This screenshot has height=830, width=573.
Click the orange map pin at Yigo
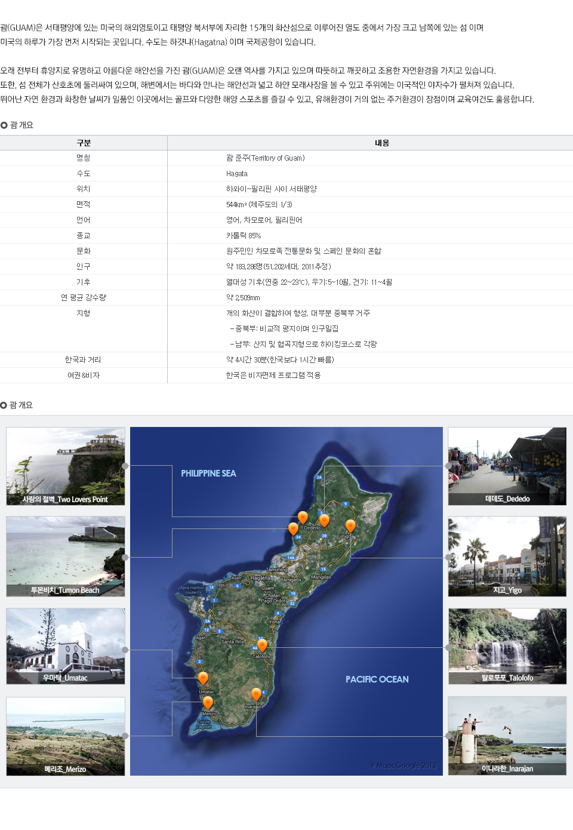tap(350, 525)
